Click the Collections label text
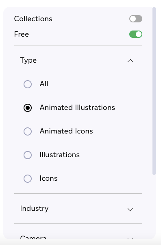The height and width of the screenshot is (245, 161). tap(33, 19)
